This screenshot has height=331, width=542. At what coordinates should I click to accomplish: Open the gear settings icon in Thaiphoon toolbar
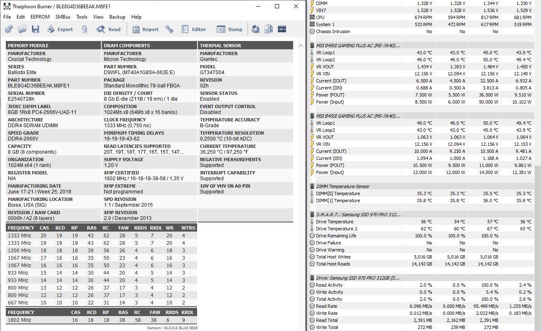(x=9, y=29)
